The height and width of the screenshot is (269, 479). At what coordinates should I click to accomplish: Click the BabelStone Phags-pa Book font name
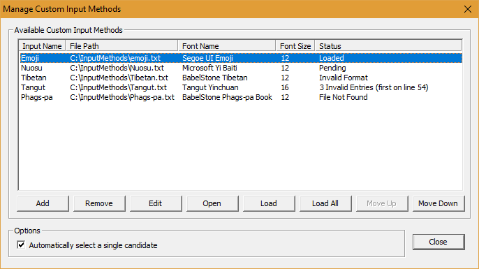[228, 97]
